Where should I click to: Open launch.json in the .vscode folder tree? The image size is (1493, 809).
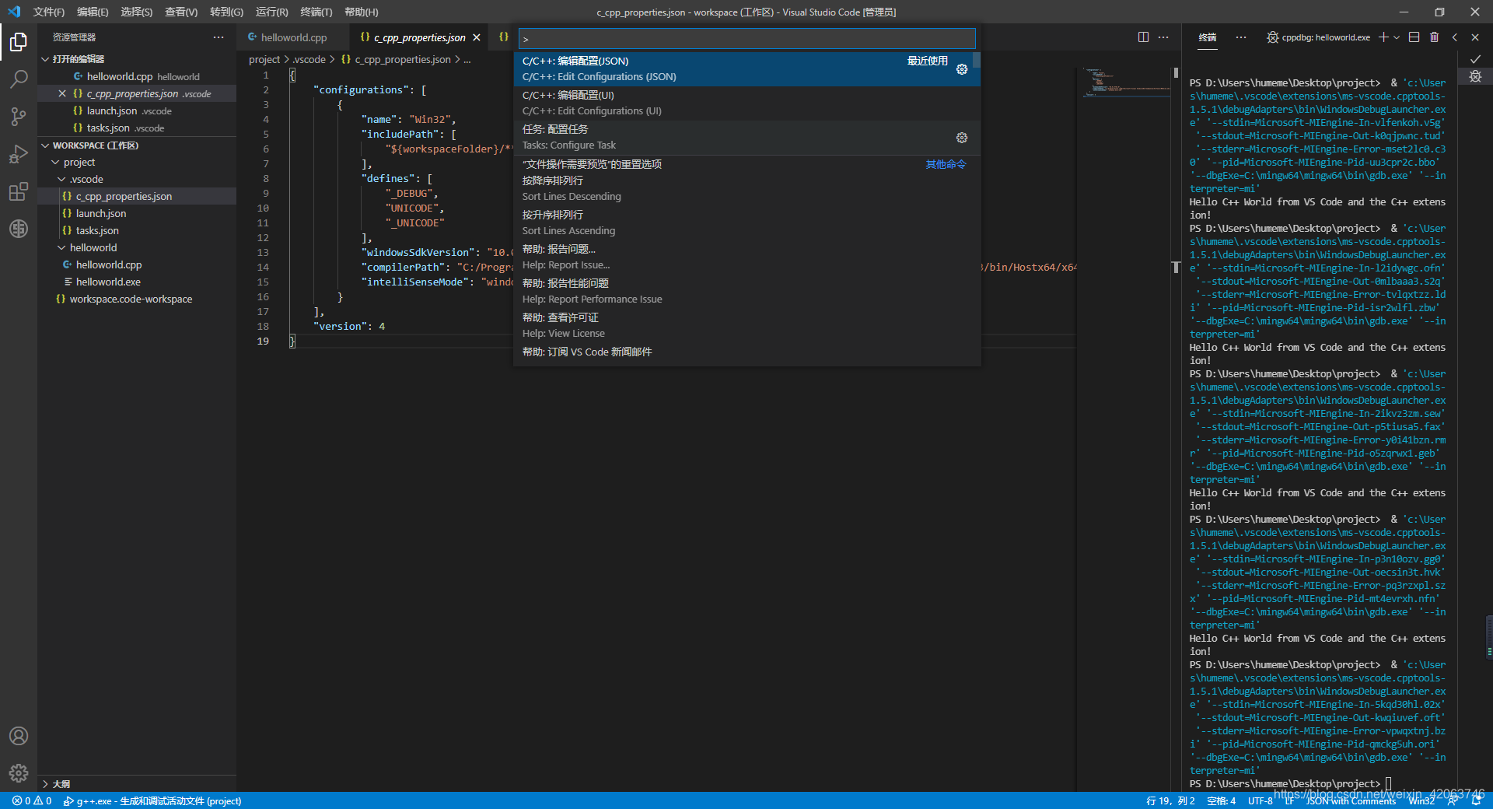point(137,213)
